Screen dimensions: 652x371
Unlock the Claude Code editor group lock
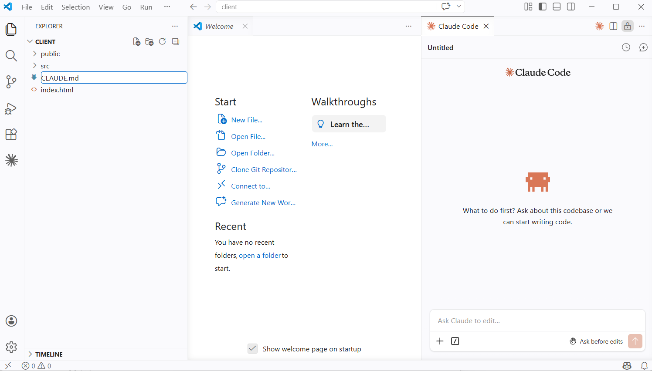coord(627,26)
